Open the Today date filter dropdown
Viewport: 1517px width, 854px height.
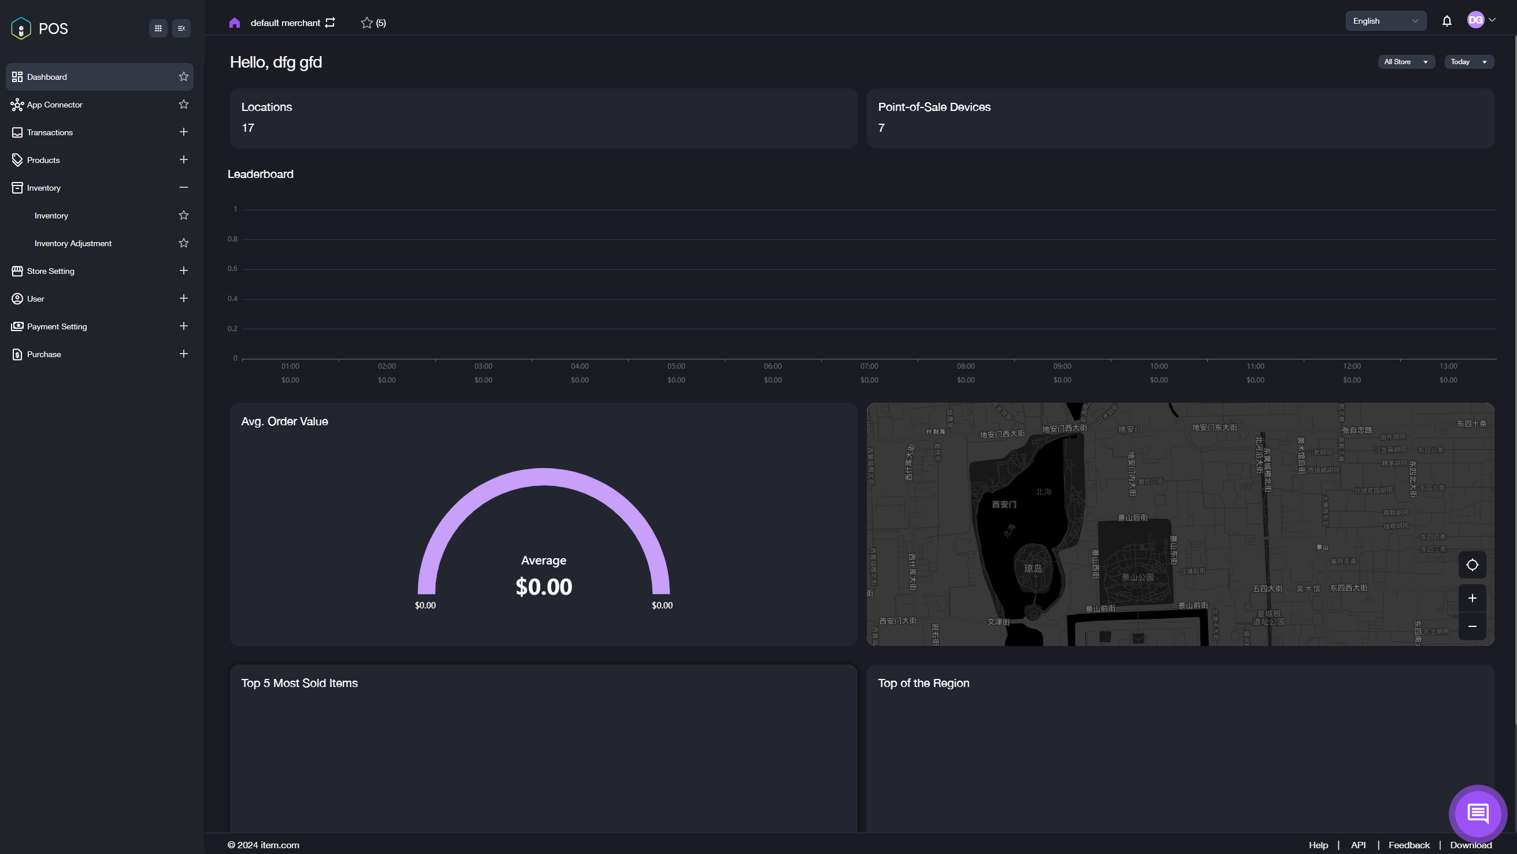pyautogui.click(x=1468, y=62)
